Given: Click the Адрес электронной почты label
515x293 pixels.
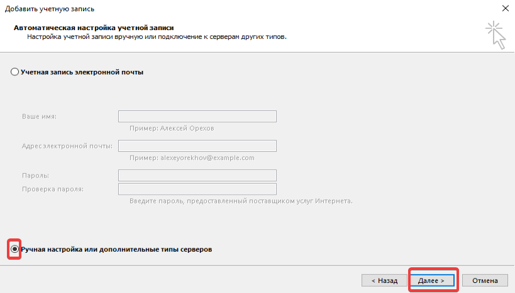Looking at the screenshot, I should pyautogui.click(x=67, y=146).
